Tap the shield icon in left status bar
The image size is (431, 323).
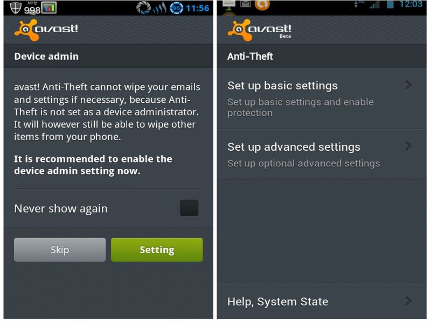pos(16,8)
